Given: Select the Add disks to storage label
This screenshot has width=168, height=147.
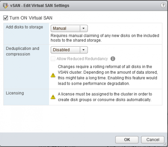Looking at the screenshot, I should pos(25,27).
